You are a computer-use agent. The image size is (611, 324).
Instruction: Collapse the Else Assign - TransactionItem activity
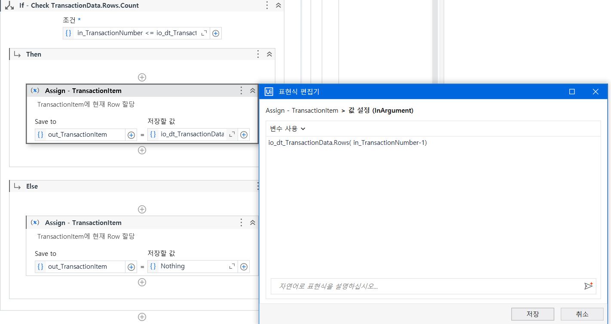[x=253, y=222]
